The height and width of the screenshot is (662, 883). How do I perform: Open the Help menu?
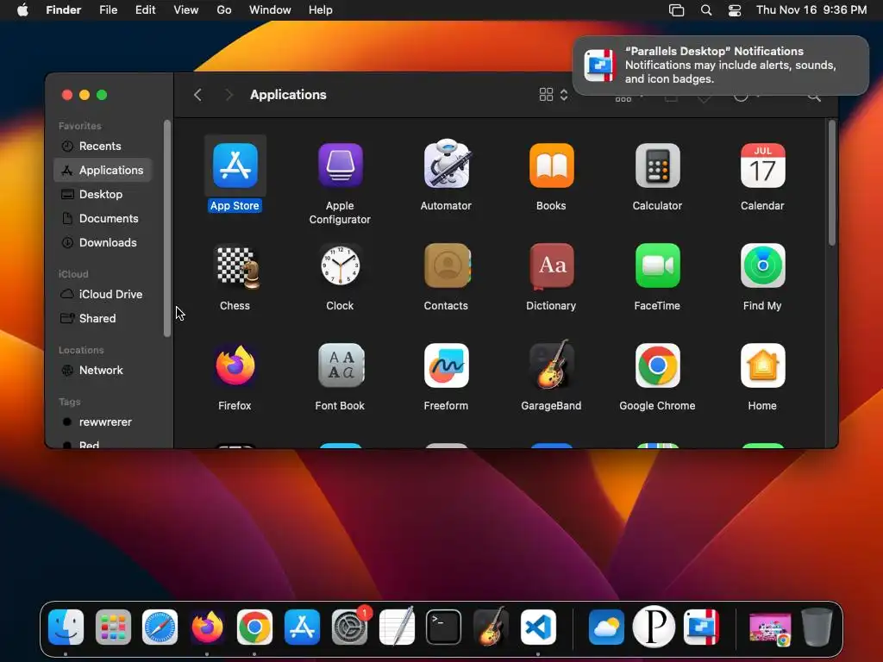tap(321, 10)
